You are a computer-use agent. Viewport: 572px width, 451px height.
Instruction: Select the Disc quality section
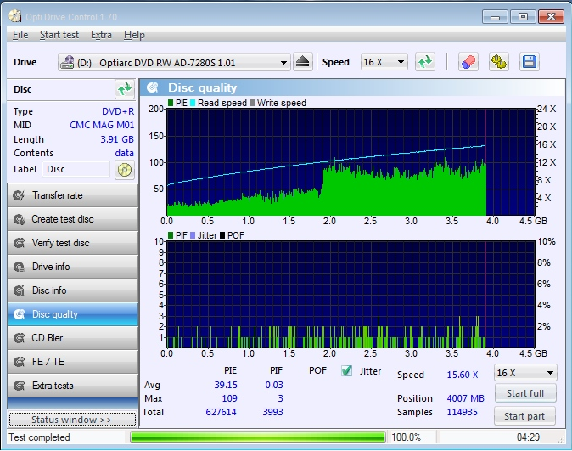pos(73,314)
